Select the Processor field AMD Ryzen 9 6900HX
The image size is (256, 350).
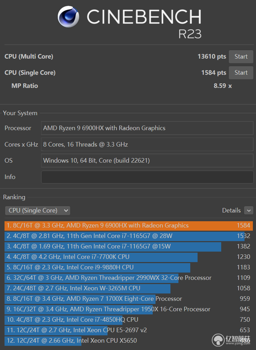click(147, 128)
